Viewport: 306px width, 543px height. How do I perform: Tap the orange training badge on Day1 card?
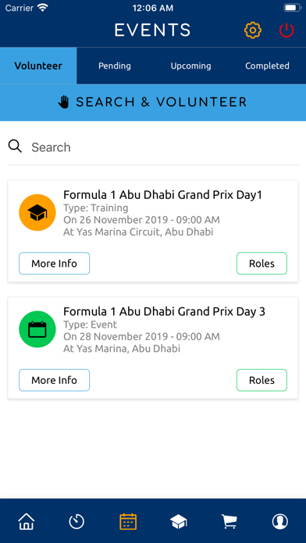pos(37,213)
